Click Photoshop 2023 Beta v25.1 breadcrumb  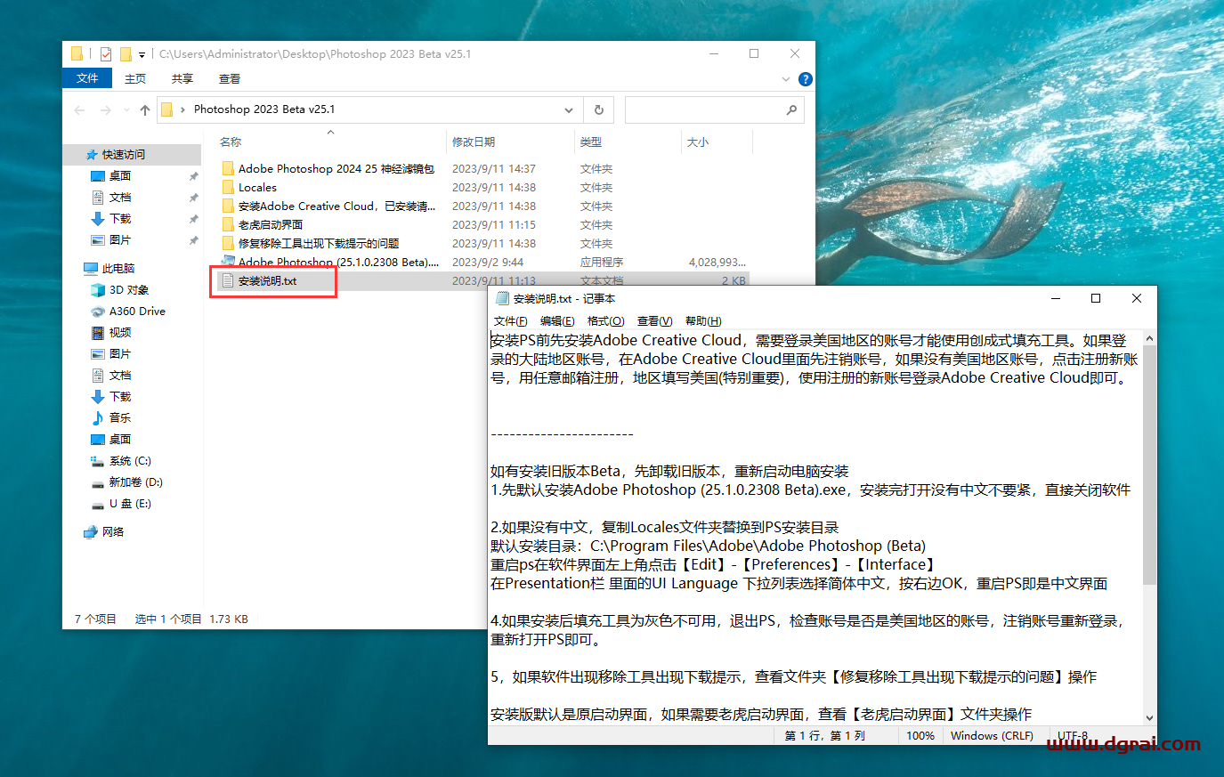point(264,109)
